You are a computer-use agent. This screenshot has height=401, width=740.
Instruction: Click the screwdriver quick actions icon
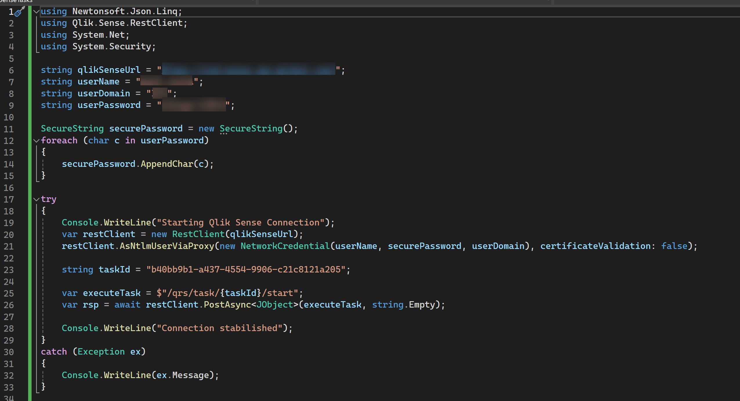click(x=19, y=12)
